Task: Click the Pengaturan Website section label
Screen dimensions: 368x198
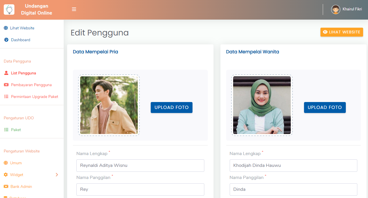Action: 22,151
